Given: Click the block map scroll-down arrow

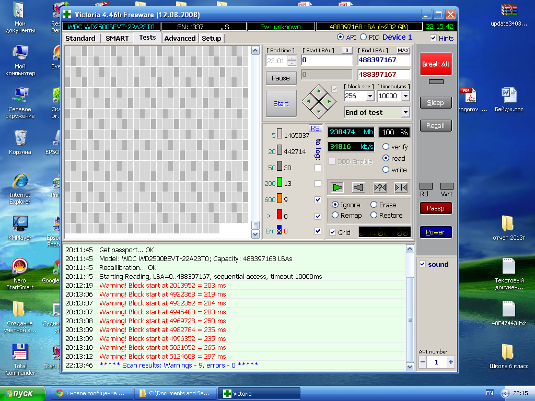Looking at the screenshot, I should 255,234.
